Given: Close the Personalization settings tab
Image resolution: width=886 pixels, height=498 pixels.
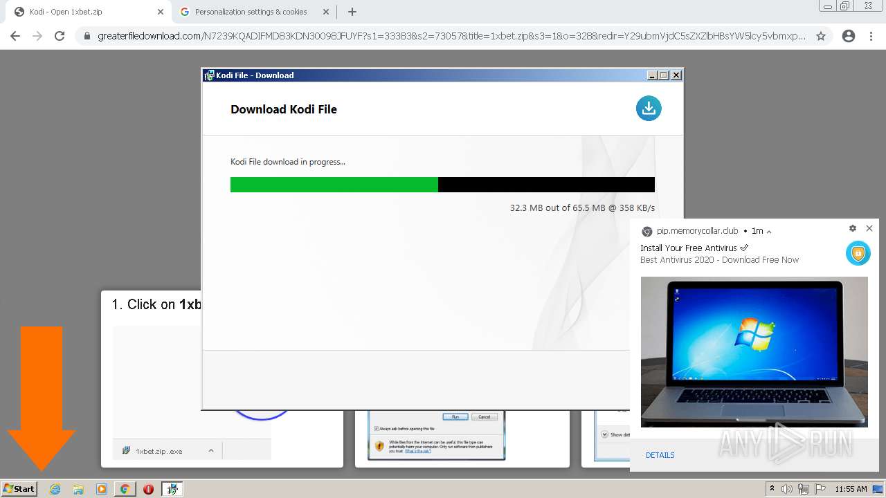Looking at the screenshot, I should tap(325, 12).
